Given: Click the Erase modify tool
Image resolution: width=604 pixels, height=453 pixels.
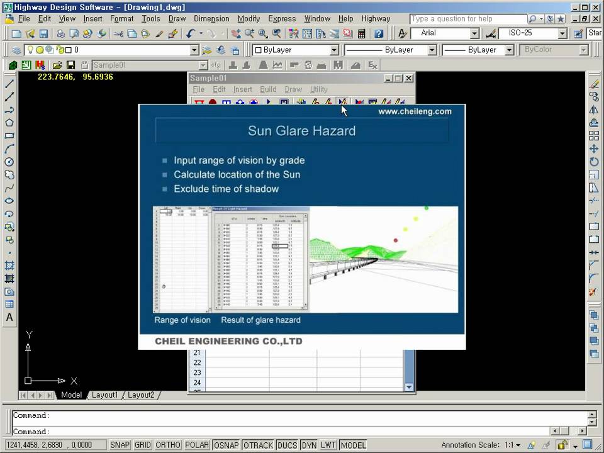Looking at the screenshot, I should pyautogui.click(x=594, y=84).
